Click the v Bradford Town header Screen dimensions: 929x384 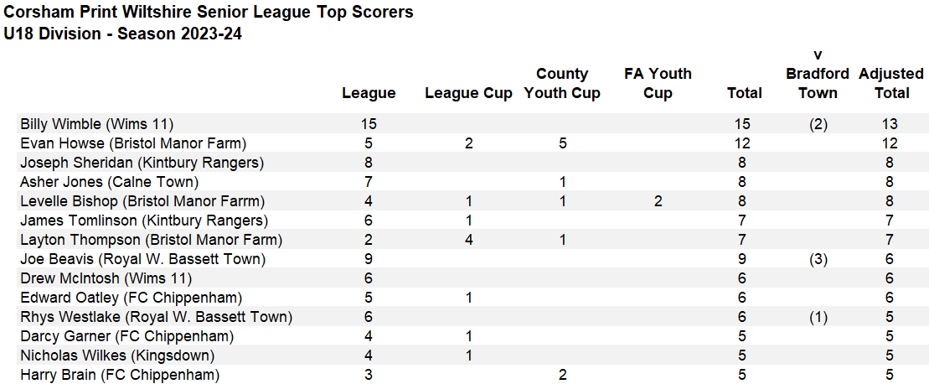(818, 74)
